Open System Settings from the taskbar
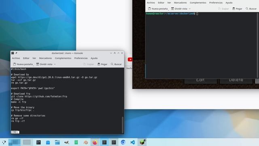 click(x=38, y=142)
